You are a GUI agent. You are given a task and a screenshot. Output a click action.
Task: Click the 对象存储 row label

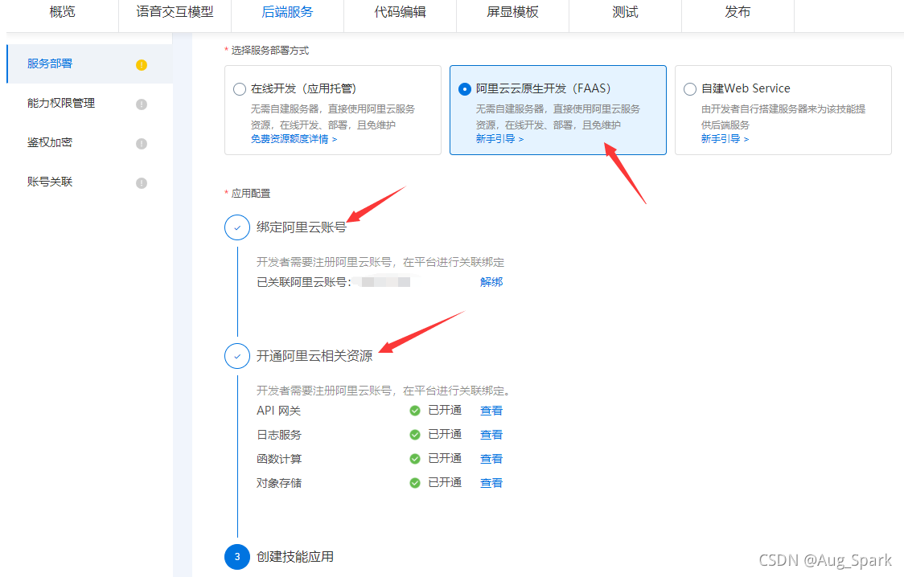(278, 483)
